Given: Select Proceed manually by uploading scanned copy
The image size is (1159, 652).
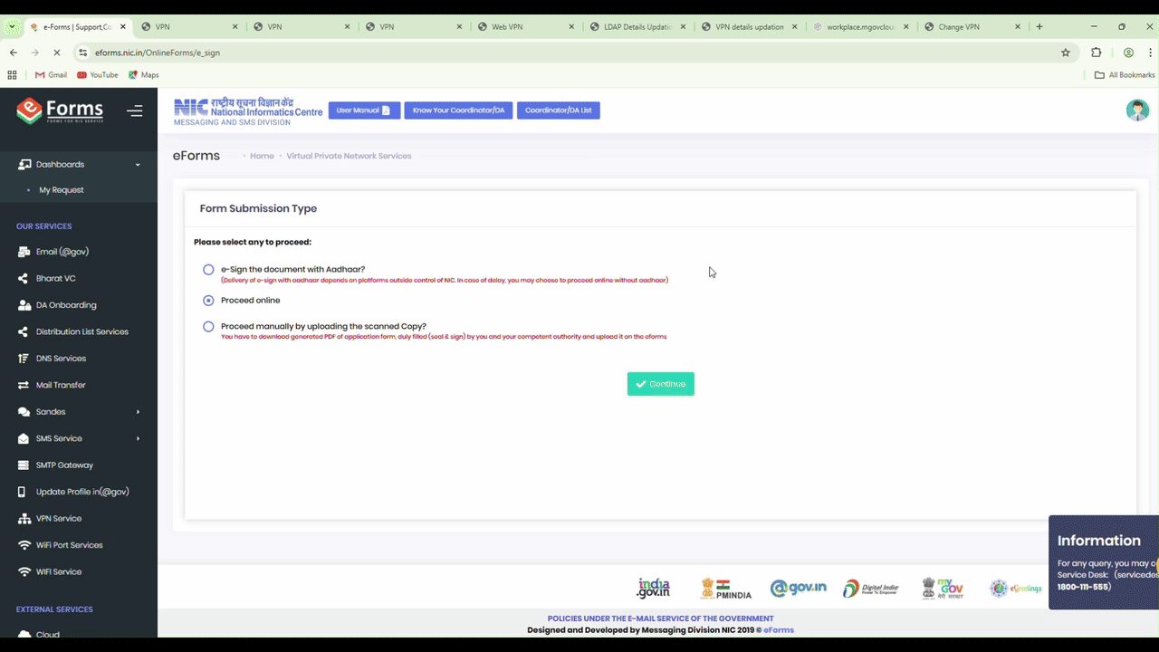Looking at the screenshot, I should (x=208, y=326).
